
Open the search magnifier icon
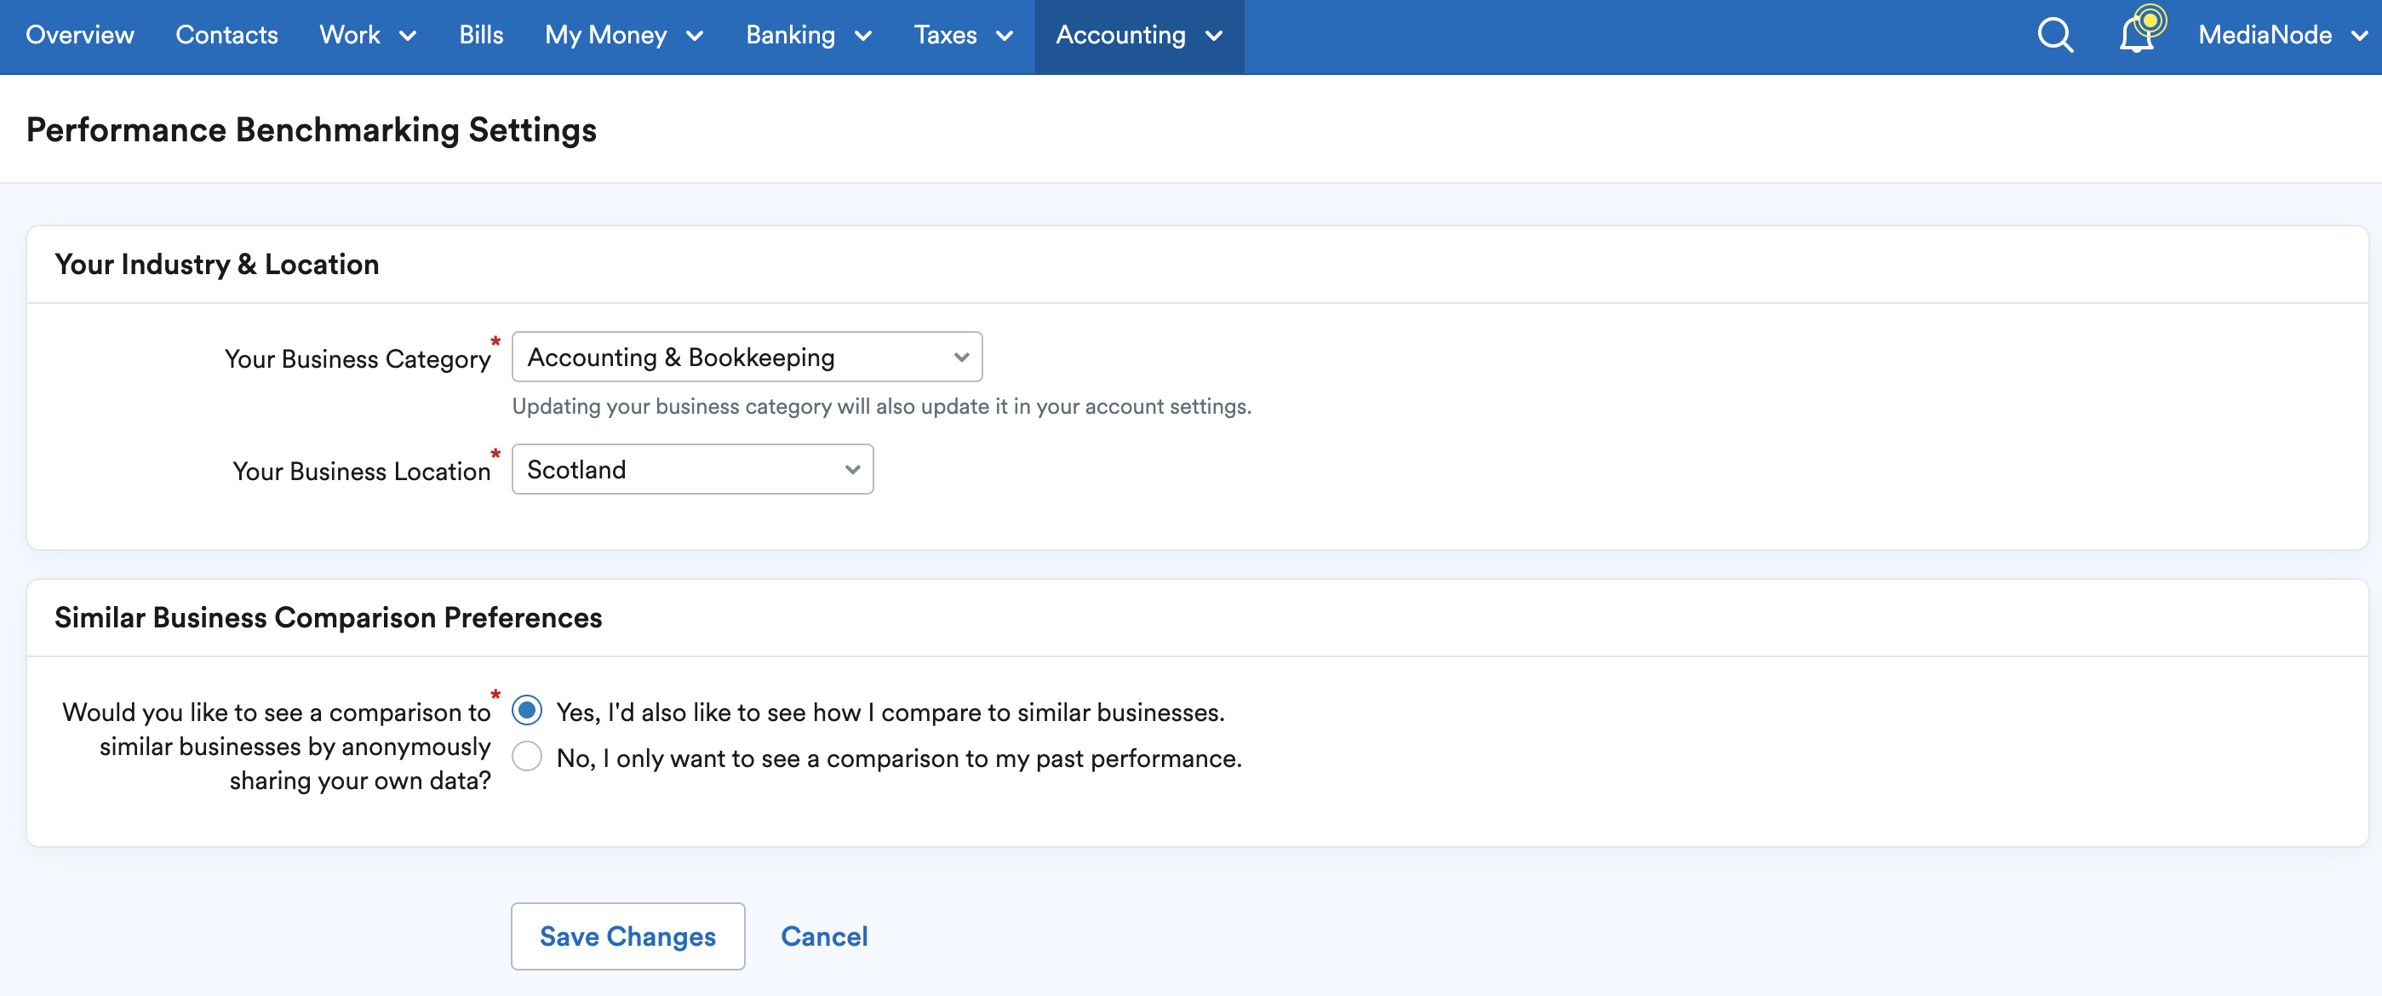pos(2054,36)
